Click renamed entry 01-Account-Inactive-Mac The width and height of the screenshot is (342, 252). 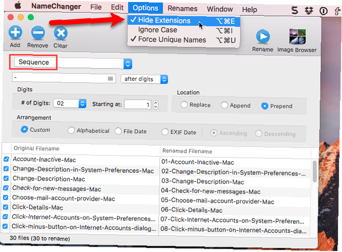[x=198, y=162]
